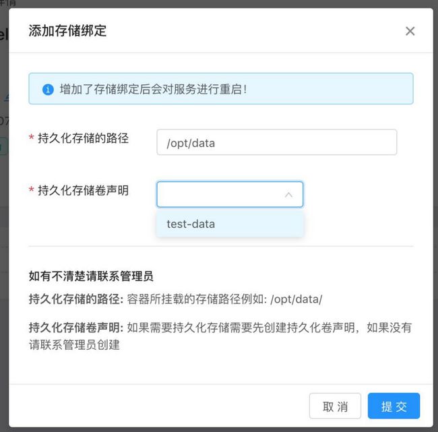438x432 pixels.
Task: Click the 取消 button
Action: [x=335, y=406]
